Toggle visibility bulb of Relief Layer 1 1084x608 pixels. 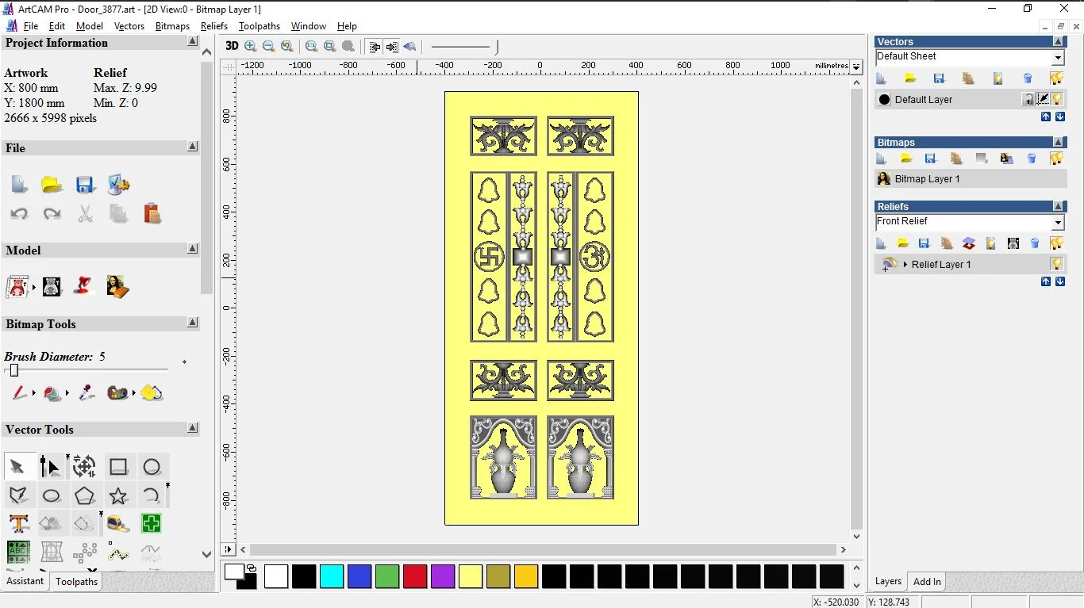(1057, 264)
